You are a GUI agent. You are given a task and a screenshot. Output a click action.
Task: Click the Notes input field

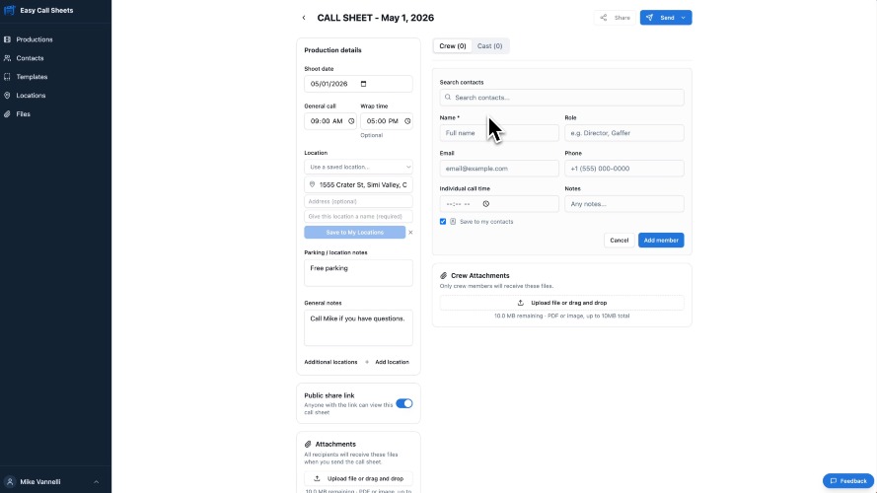(624, 204)
